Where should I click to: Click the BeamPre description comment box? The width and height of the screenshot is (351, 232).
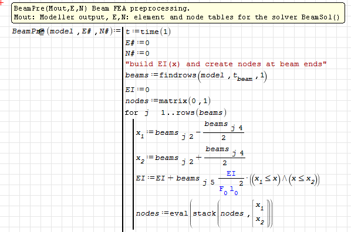tap(178, 13)
